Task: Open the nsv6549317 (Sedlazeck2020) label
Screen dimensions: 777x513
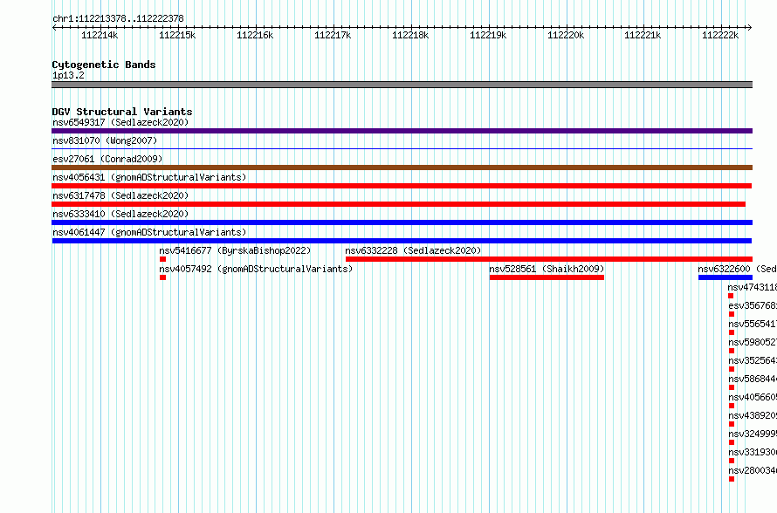Action: [x=120, y=122]
